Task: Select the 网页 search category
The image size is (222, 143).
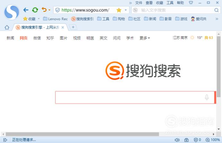Action: pos(23,38)
